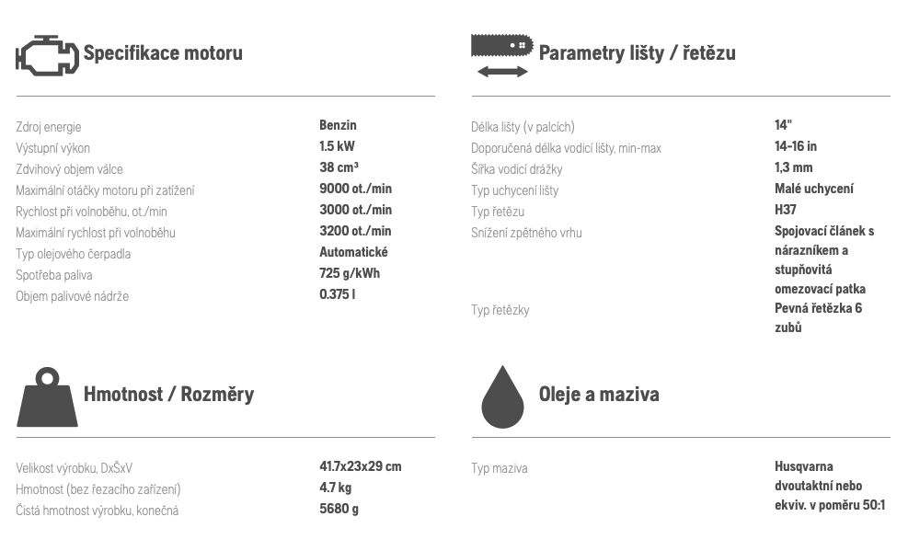
Task: Click the Pevná řetězka 6 zubů value
Action: tap(818, 317)
